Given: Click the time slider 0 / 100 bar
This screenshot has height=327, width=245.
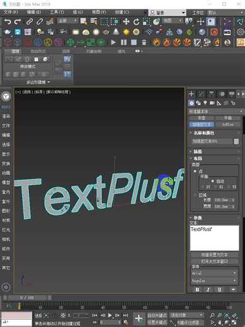Looking at the screenshot, I should click(x=27, y=297).
